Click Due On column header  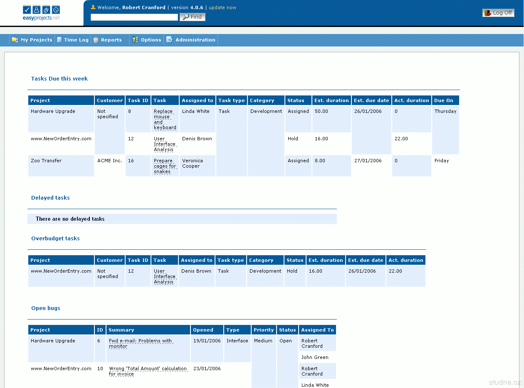tap(445, 100)
